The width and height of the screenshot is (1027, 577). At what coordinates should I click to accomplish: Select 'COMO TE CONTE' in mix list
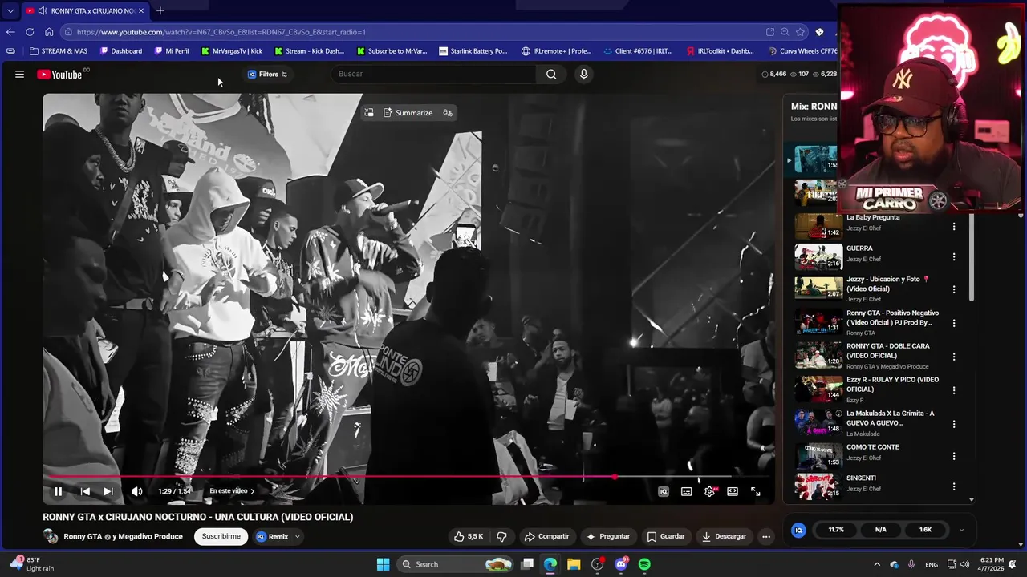click(873, 447)
